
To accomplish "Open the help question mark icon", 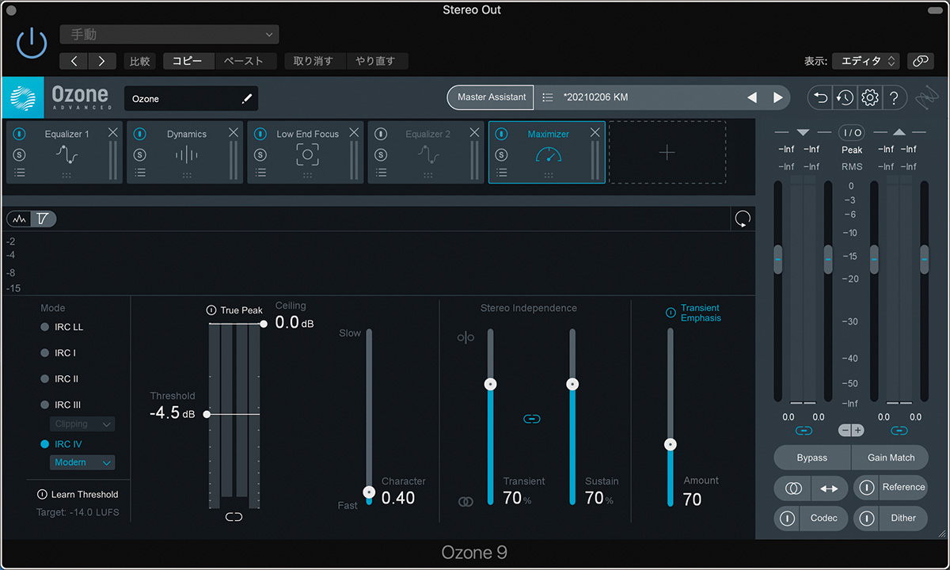I will coord(894,97).
